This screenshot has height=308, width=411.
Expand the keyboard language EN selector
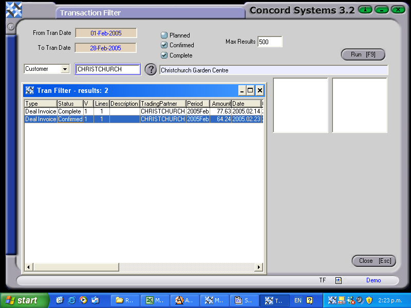click(x=298, y=300)
